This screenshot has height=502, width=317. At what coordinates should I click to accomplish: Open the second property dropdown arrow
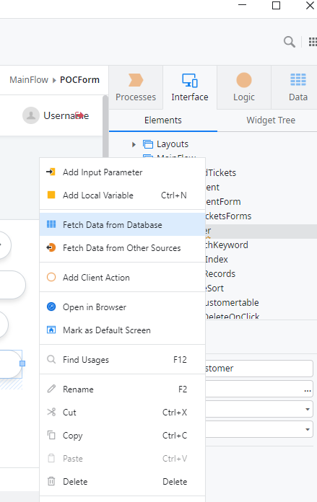click(x=308, y=429)
